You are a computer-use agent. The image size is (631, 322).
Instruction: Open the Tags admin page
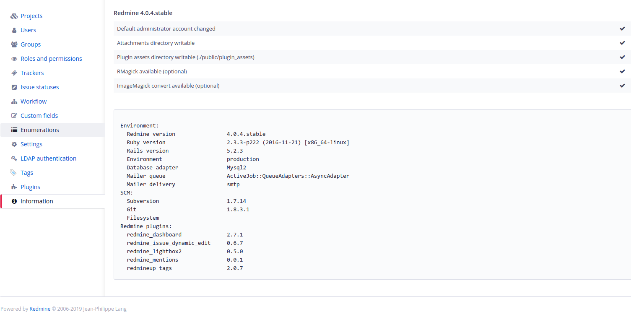click(27, 173)
